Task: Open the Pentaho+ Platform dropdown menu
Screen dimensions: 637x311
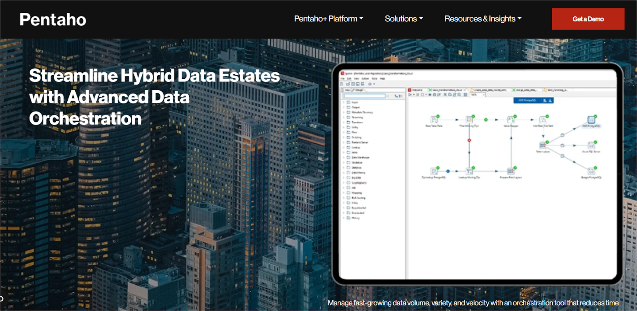Action: [x=328, y=19]
